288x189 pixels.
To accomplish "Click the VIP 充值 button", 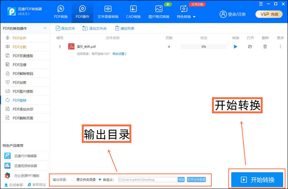I will 269,14.
